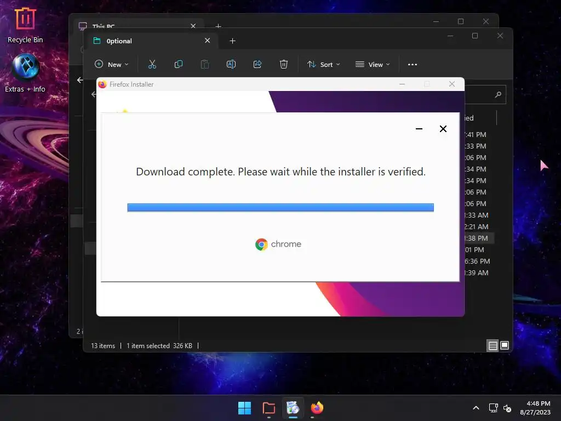The height and width of the screenshot is (421, 561).
Task: Add a new tab in This PC window
Action: [x=218, y=26]
